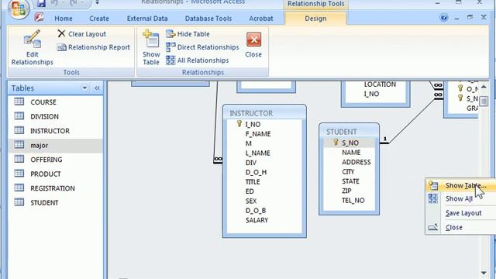This screenshot has height=279, width=496.
Task: Click the STUDENT table title bar
Action: pos(349,132)
